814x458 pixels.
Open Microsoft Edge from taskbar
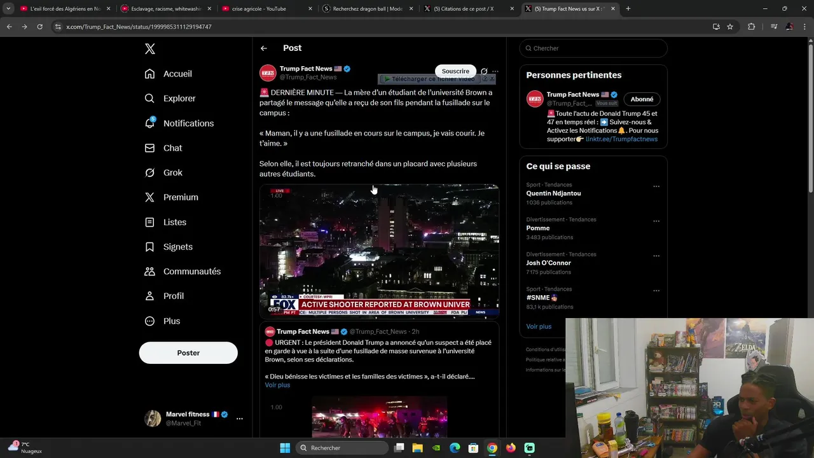pyautogui.click(x=455, y=448)
